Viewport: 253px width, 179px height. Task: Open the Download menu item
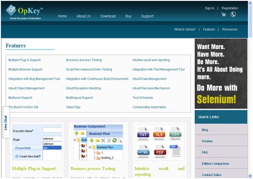(x=108, y=16)
